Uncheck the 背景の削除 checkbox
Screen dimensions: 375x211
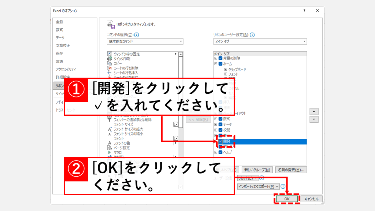tap(220, 58)
